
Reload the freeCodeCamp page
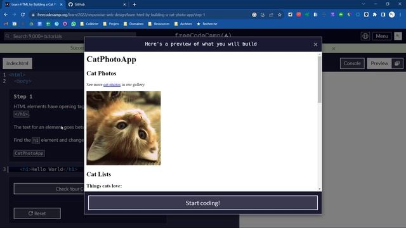tap(23, 15)
